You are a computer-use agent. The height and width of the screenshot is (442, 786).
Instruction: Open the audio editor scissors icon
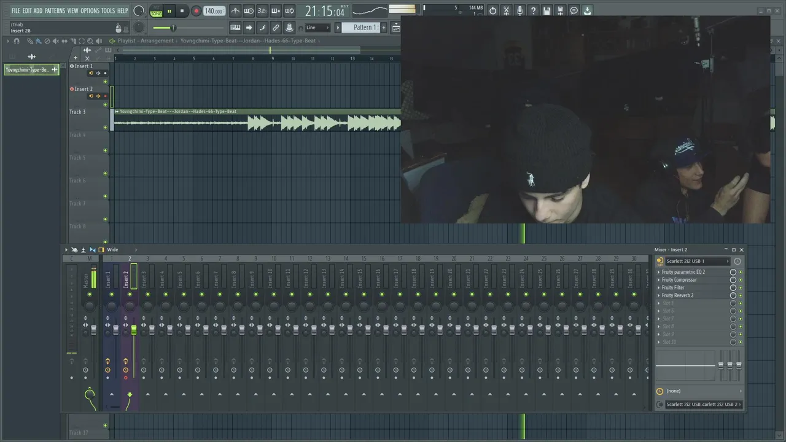tap(506, 10)
